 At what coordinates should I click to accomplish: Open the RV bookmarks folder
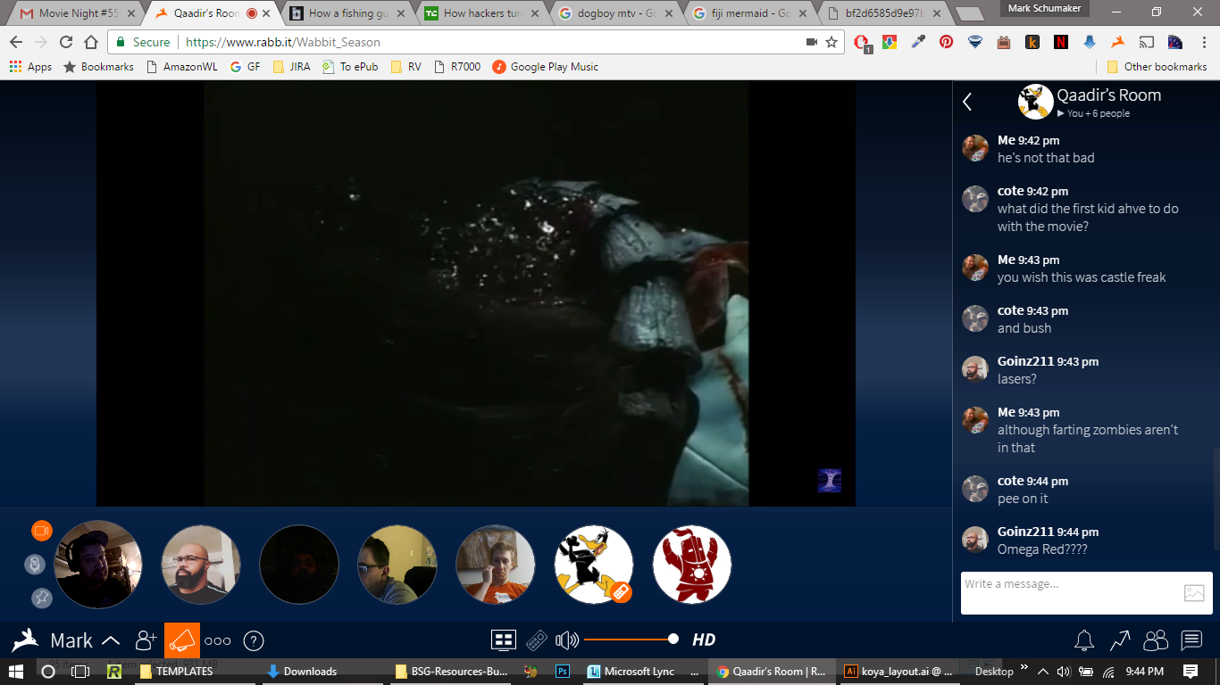406,67
